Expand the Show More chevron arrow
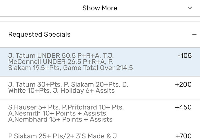The image size is (200, 139). [x=190, y=8]
